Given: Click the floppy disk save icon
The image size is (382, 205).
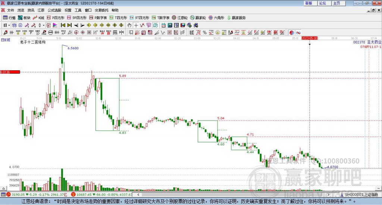Looking at the screenshot, I should (x=183, y=25).
